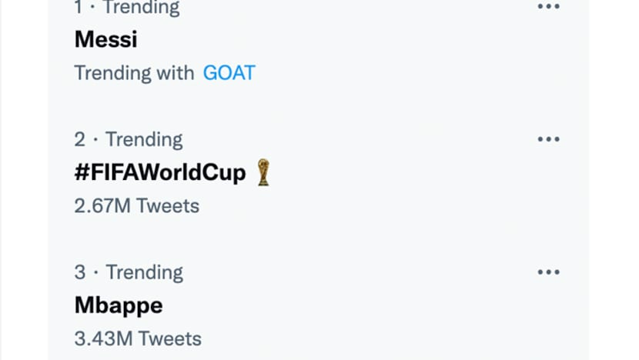Click the rank number 3 above Mbappe

80,272
